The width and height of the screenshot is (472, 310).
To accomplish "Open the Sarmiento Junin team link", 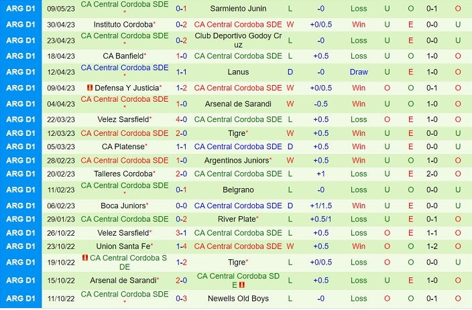I will [x=238, y=9].
